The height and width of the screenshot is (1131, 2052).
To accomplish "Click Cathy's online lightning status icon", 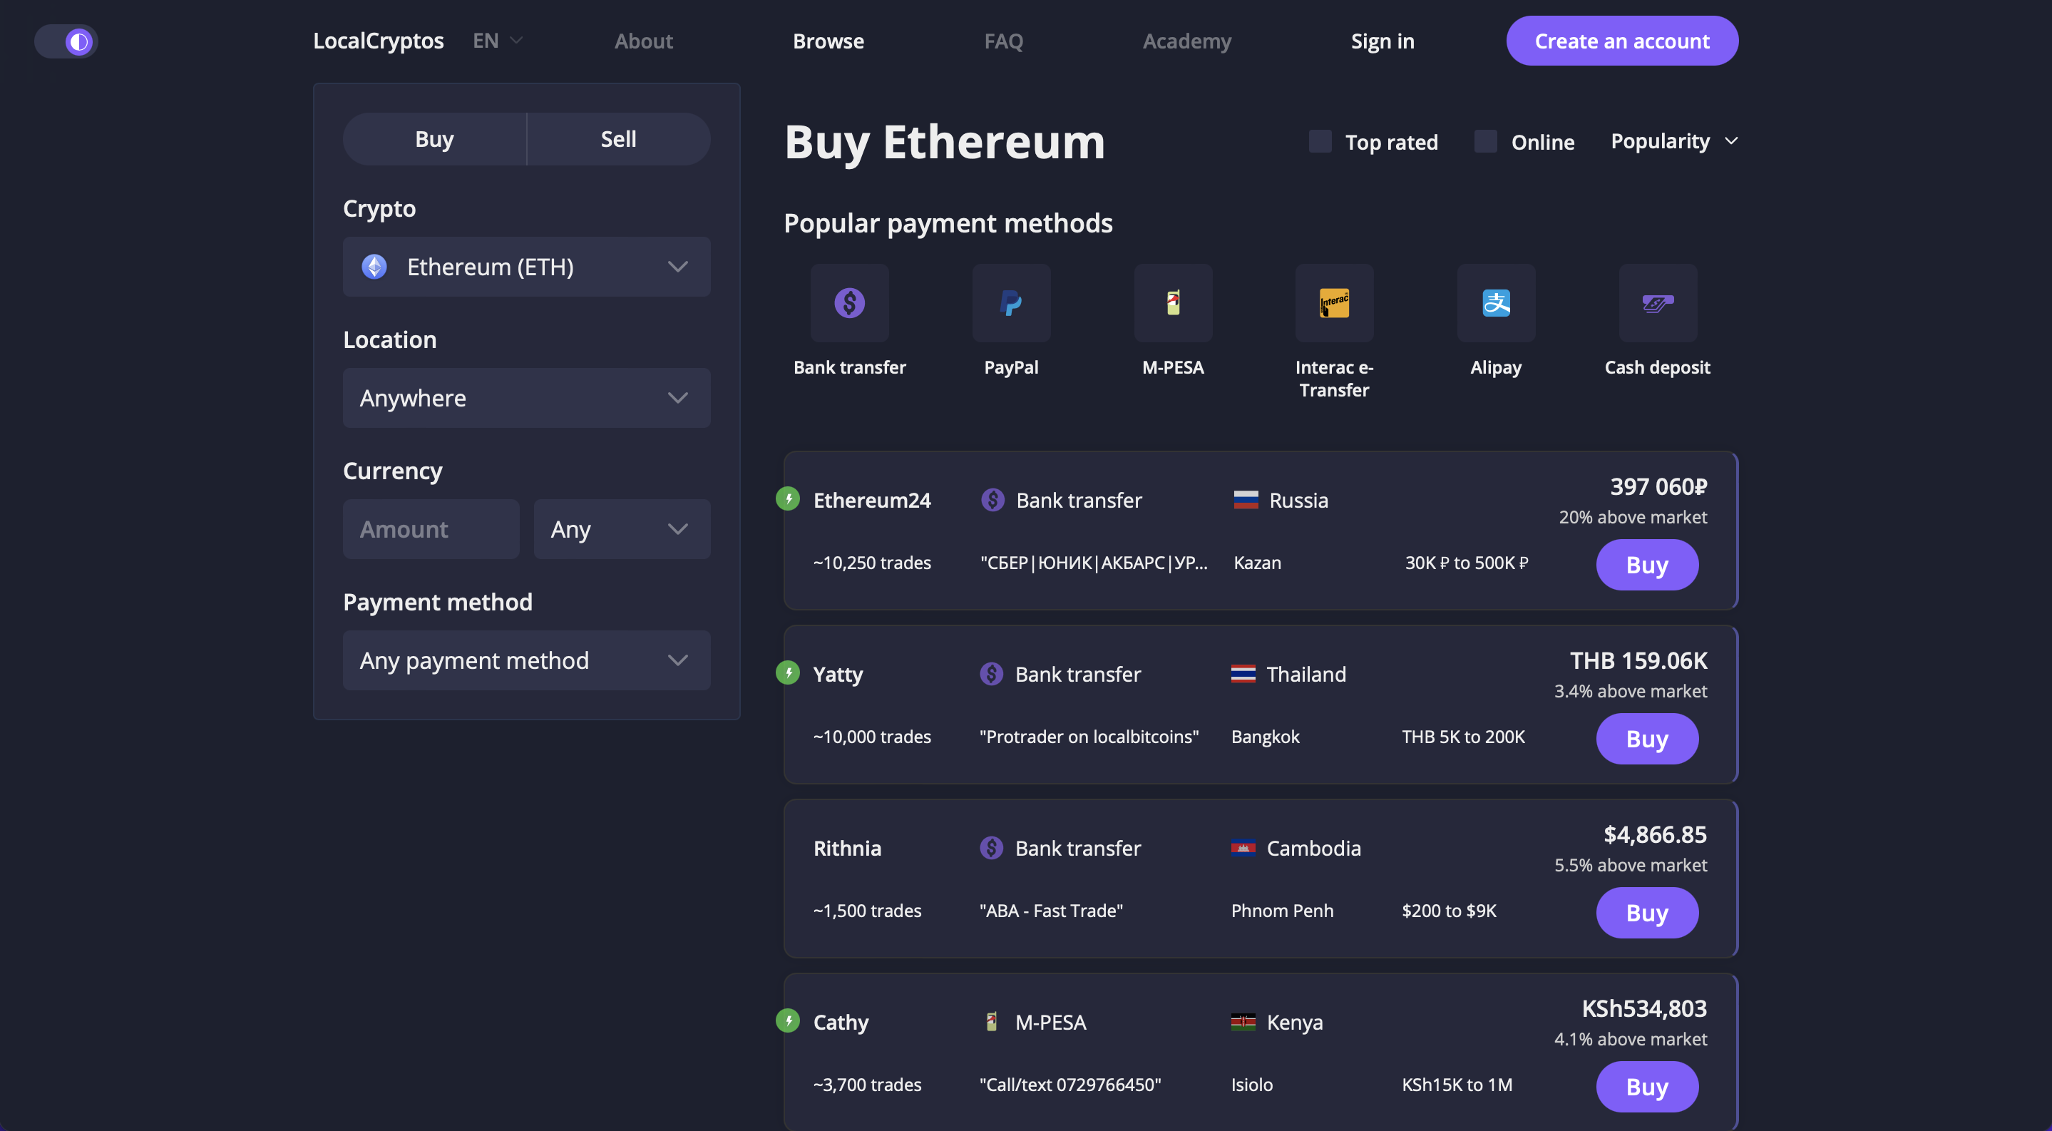I will click(x=788, y=1020).
